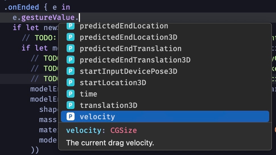Image resolution: width=276 pixels, height=155 pixels.
Task: Choose predictedEndLocation3D from completion list
Action: 165,37
